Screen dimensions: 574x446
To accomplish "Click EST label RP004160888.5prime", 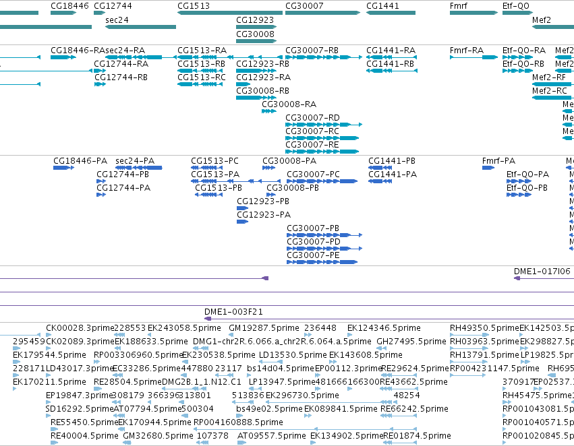I will [238, 422].
